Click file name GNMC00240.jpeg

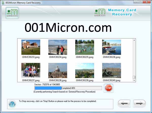111,80
